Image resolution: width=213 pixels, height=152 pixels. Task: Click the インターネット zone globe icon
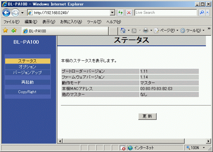pyautogui.click(x=130, y=148)
